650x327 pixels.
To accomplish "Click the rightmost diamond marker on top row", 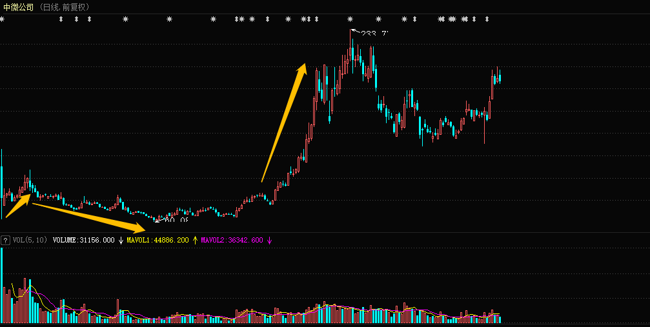I will (x=487, y=19).
